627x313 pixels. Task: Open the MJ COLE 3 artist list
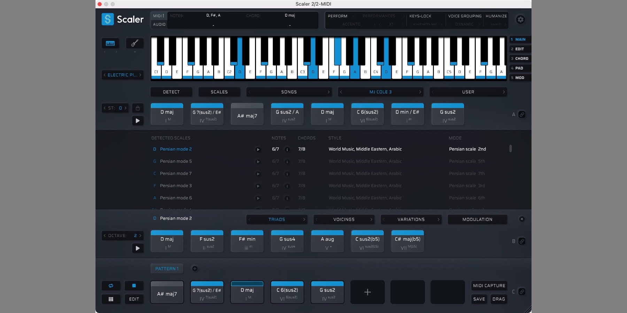click(380, 92)
